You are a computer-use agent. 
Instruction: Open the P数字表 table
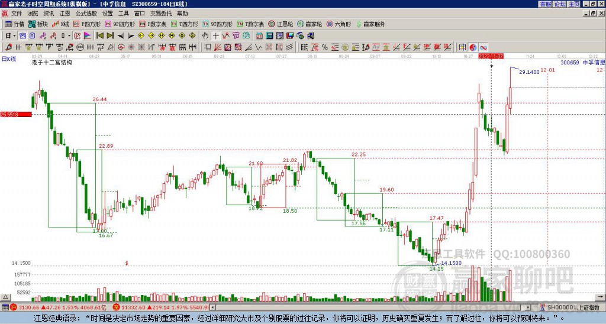pos(153,24)
